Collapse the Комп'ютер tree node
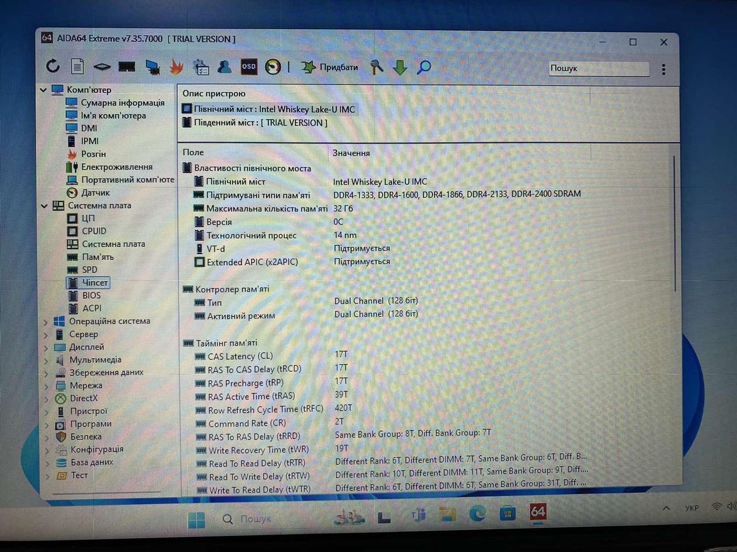The height and width of the screenshot is (552, 737). tap(44, 90)
